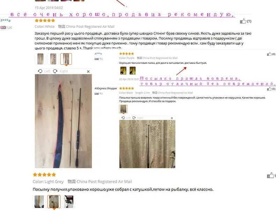The width and height of the screenshot is (276, 211).
Task: Open second photo in A***n review
Action: [132, 71]
